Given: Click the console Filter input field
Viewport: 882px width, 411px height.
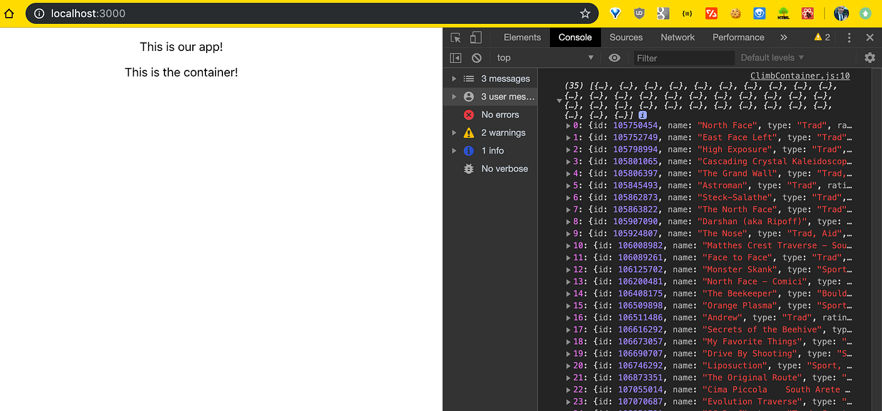Looking at the screenshot, I should click(684, 57).
